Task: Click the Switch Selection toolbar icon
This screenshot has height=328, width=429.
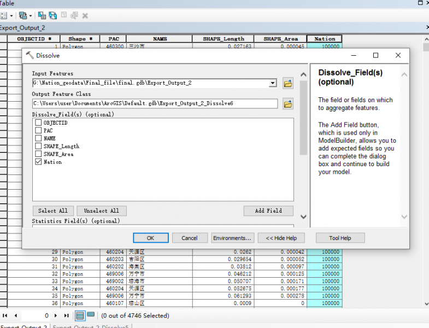Action: pos(52,16)
